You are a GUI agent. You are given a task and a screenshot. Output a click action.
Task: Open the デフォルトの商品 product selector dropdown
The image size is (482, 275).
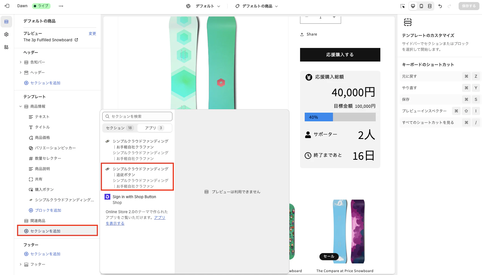click(256, 6)
